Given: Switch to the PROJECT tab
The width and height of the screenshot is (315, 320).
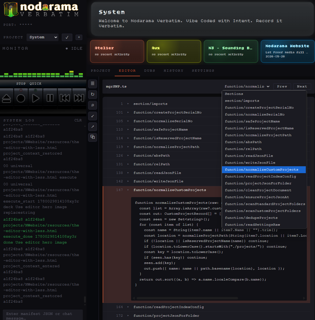Looking at the screenshot, I should (101, 71).
